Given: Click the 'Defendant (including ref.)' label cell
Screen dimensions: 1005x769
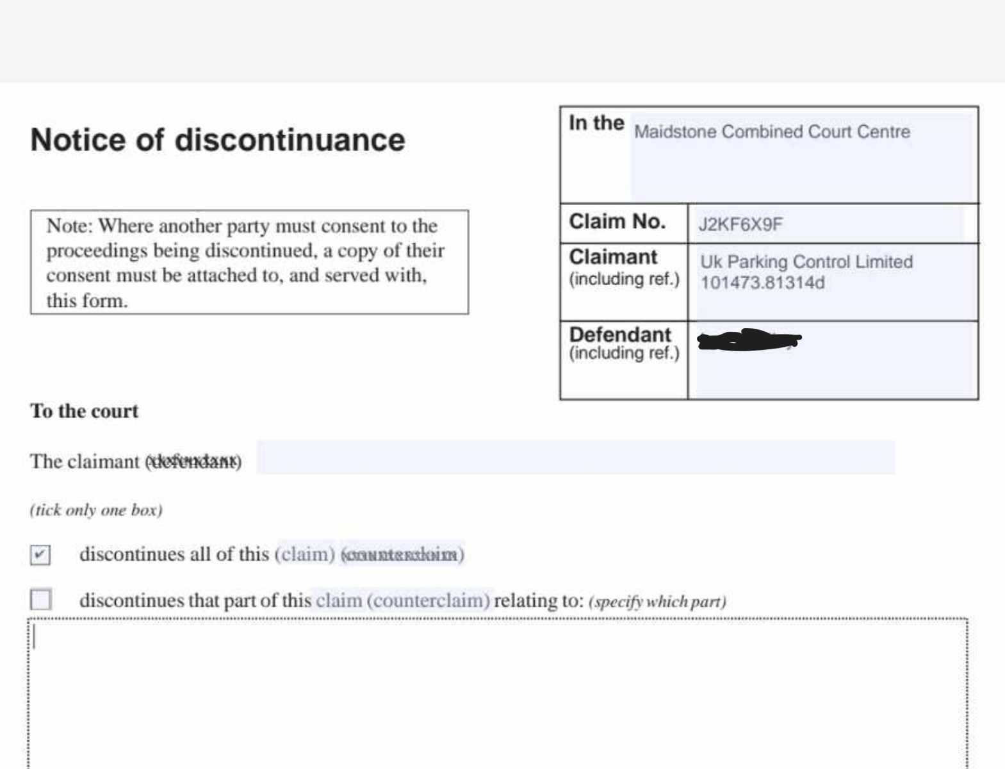Looking at the screenshot, I should tap(624, 360).
